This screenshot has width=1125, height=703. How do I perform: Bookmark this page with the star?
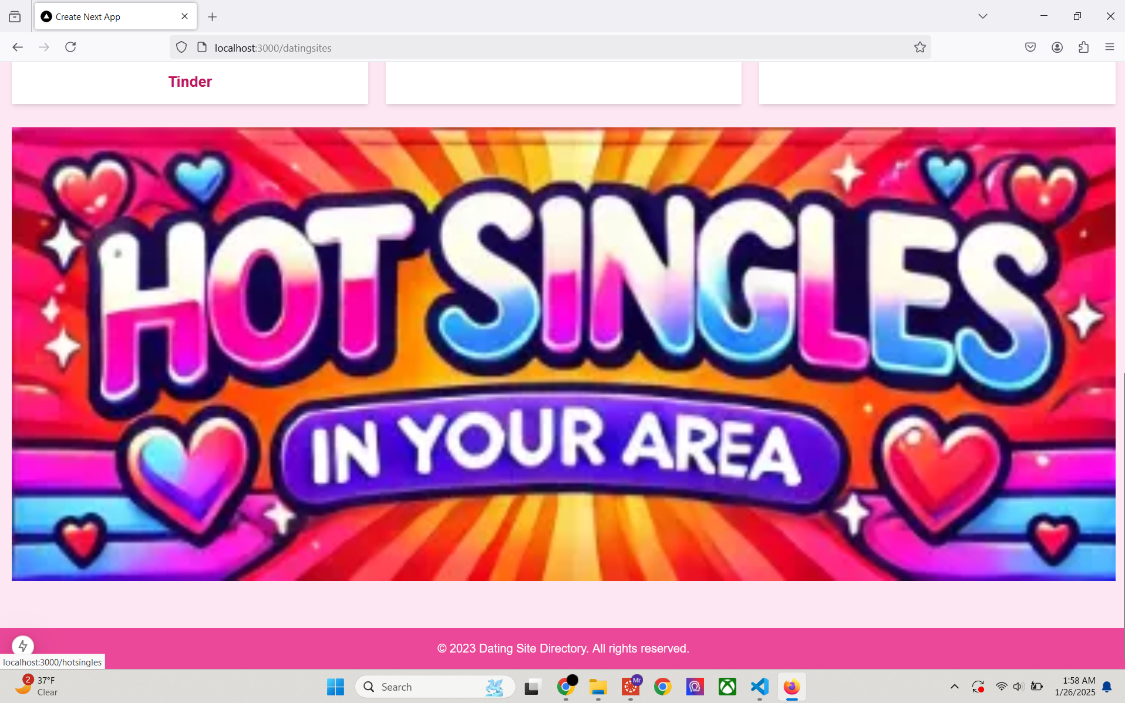pos(920,48)
